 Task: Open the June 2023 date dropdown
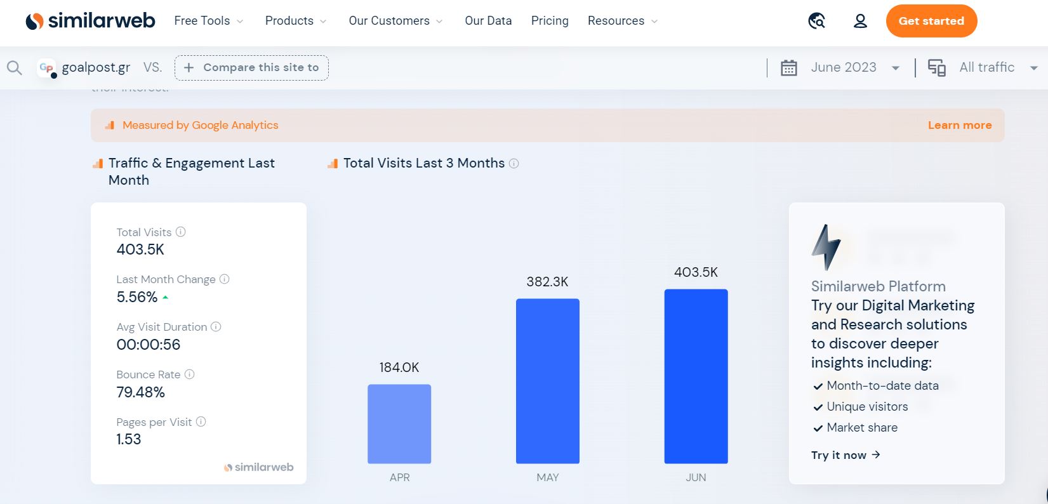click(x=855, y=67)
